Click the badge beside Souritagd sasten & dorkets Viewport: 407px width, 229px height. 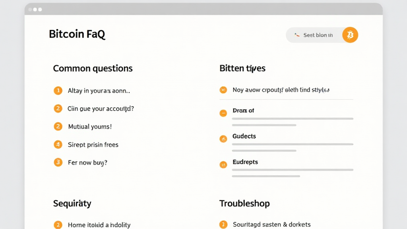pyautogui.click(x=223, y=225)
